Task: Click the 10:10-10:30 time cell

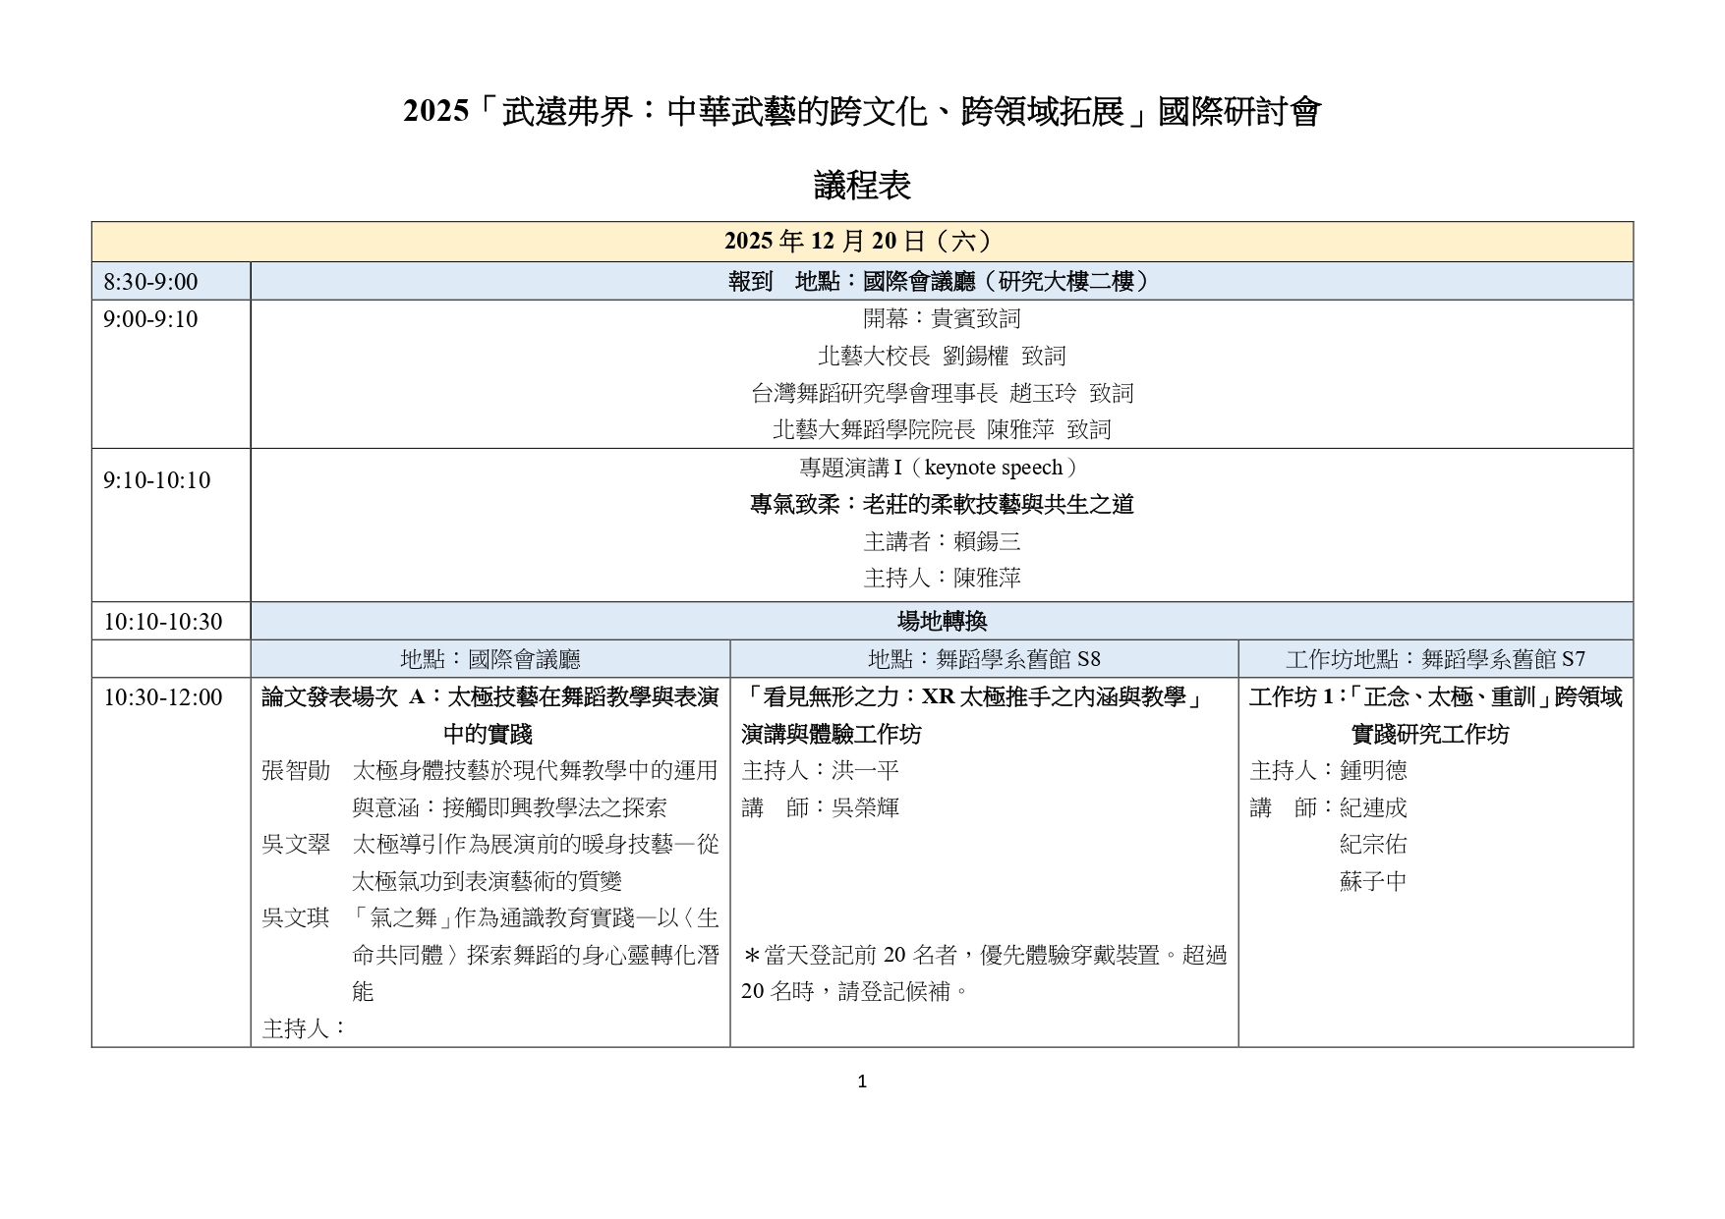Action: (x=163, y=622)
